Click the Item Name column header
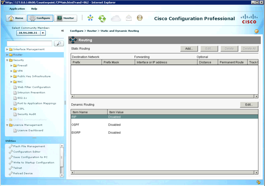265x186 pixels. coord(89,112)
